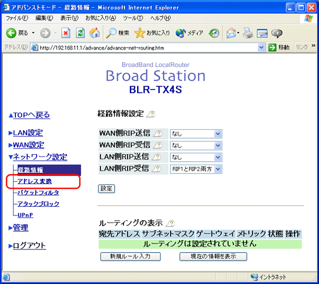Click the 移動 go button
319x284 pixels.
(279, 48)
